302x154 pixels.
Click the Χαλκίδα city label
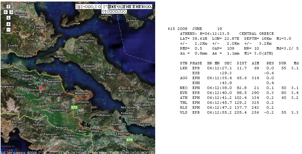[x=127, y=113]
